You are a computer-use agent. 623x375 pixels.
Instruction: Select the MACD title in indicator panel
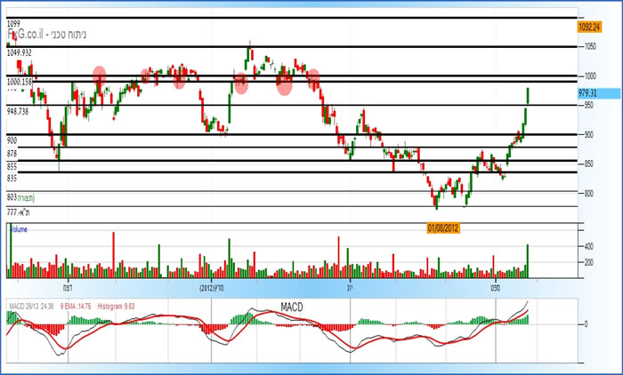pyautogui.click(x=293, y=307)
